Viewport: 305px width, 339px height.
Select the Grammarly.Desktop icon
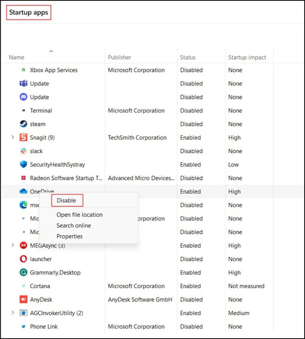point(23,273)
